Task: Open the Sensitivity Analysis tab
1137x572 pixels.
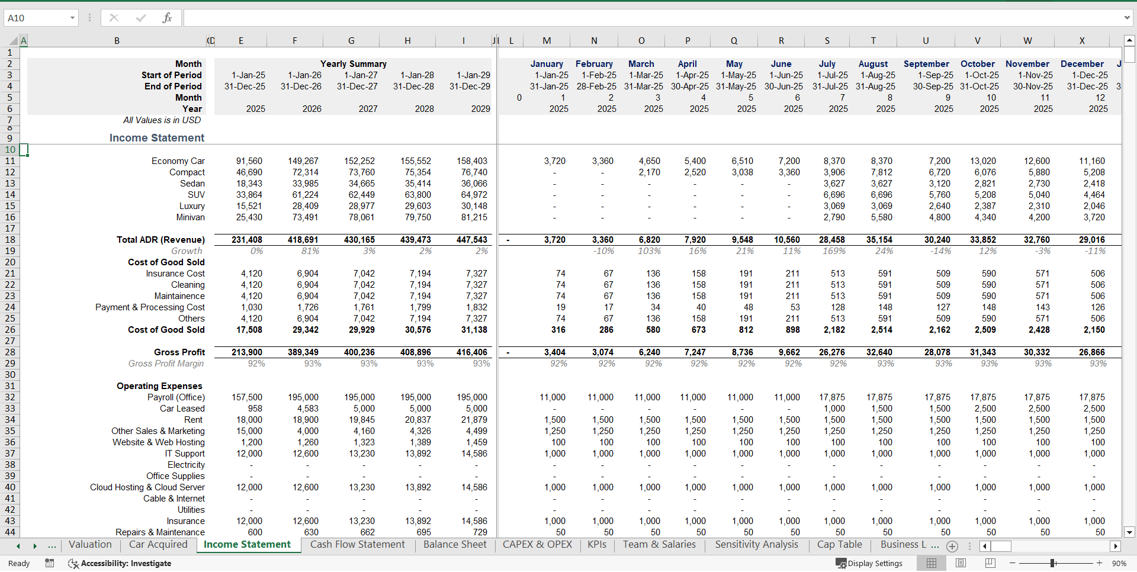Action: 756,545
